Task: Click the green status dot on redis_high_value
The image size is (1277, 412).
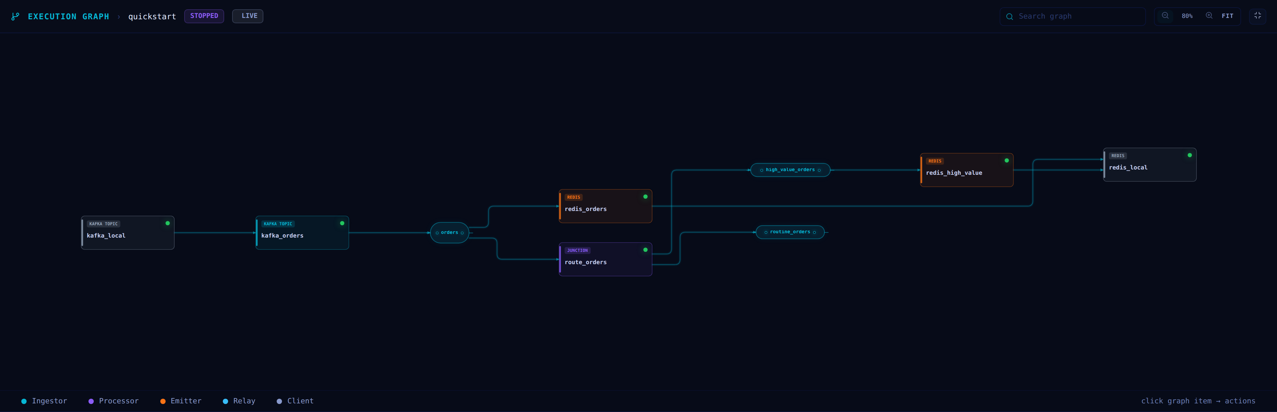Action: pyautogui.click(x=1007, y=160)
